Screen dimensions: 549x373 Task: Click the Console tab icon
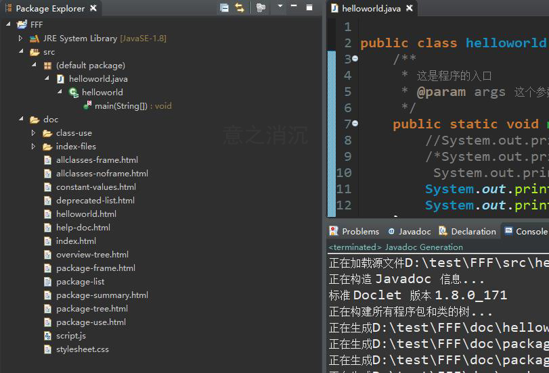tap(508, 230)
